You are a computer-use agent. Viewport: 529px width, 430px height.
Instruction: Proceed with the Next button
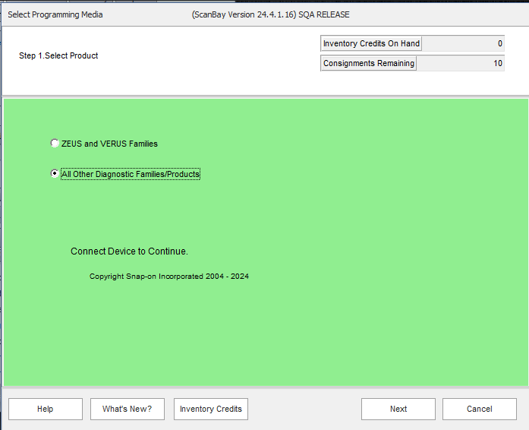(398, 409)
